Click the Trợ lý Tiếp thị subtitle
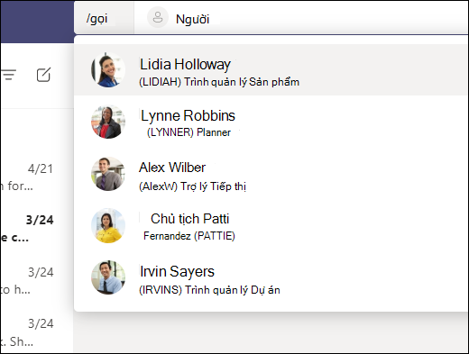This screenshot has width=469, height=354. click(213, 186)
